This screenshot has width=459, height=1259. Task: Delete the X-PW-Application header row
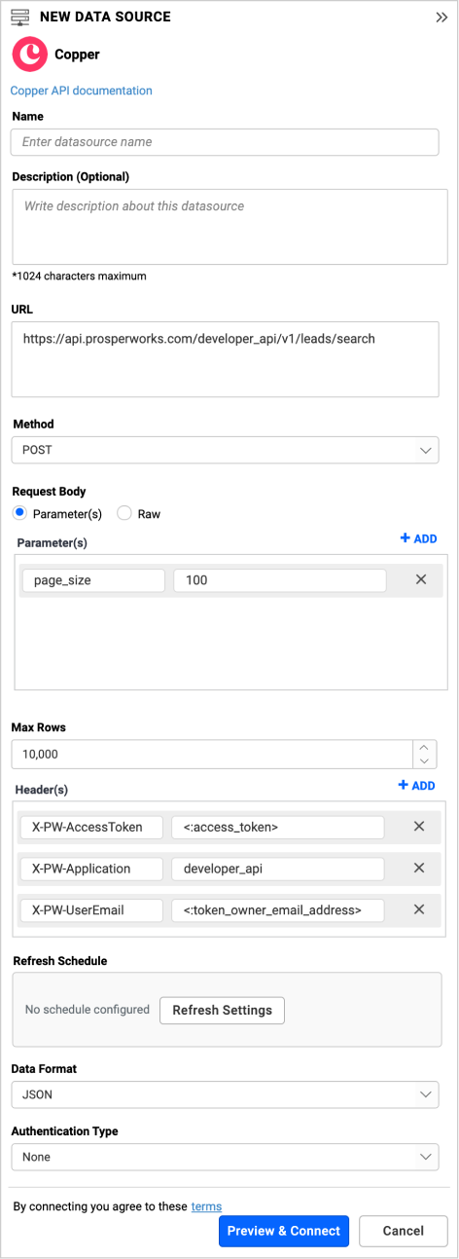tap(419, 868)
